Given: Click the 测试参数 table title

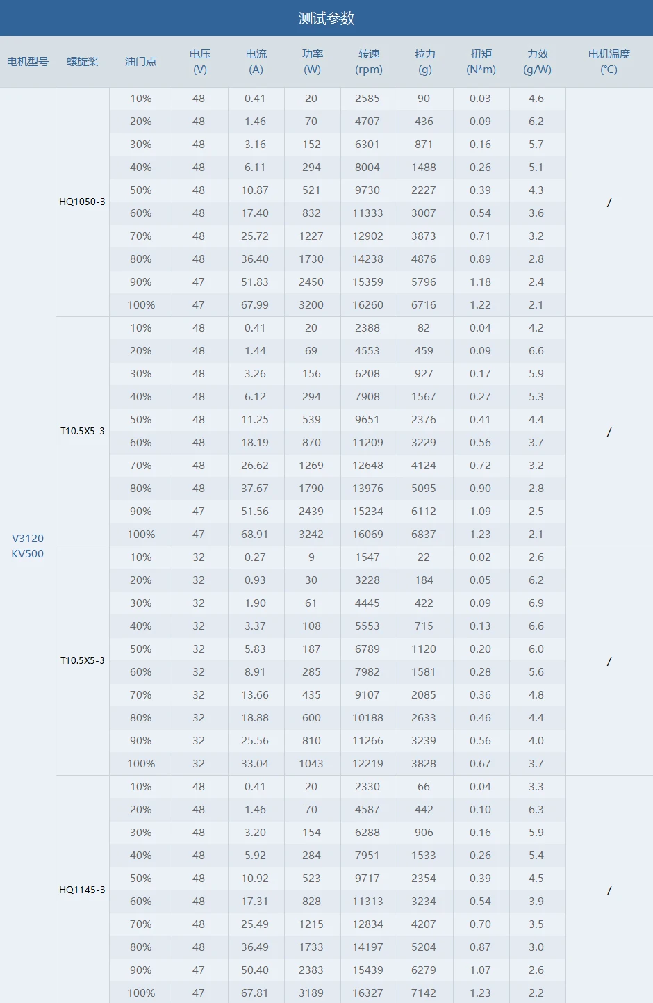Looking at the screenshot, I should (x=326, y=18).
